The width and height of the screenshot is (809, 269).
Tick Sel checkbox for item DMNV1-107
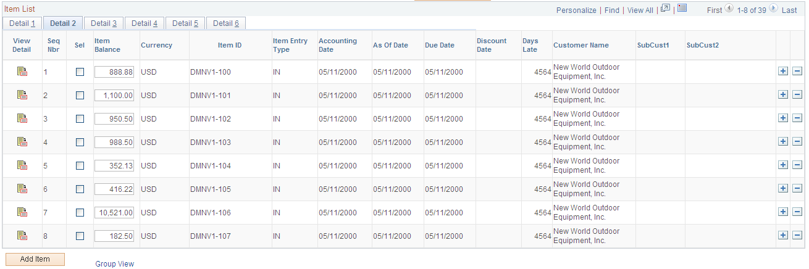pyautogui.click(x=80, y=236)
